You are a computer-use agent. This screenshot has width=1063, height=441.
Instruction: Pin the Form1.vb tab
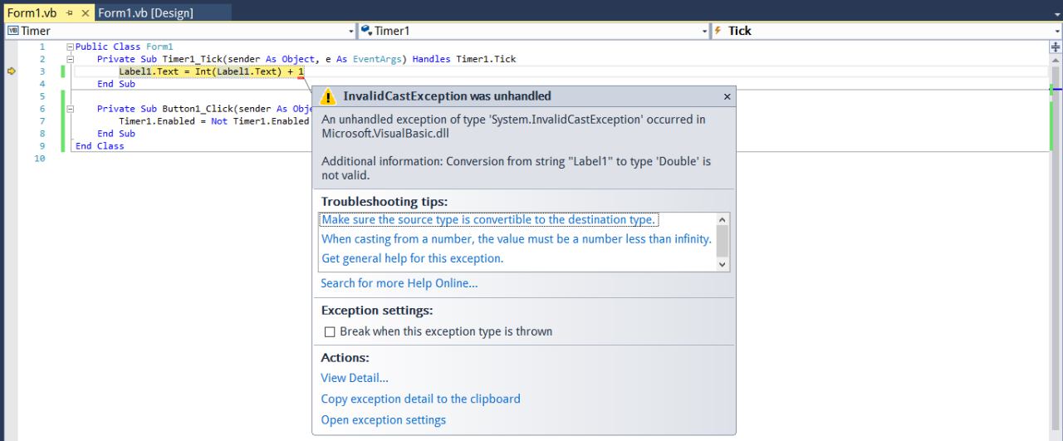[71, 13]
